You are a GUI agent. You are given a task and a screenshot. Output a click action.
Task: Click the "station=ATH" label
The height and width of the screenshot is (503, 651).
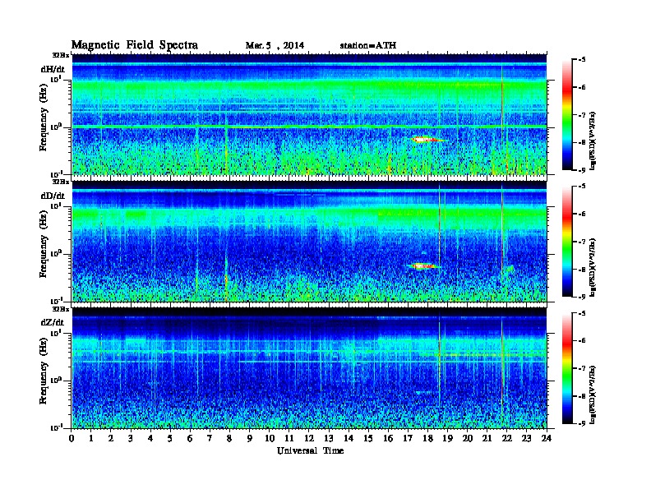368,46
